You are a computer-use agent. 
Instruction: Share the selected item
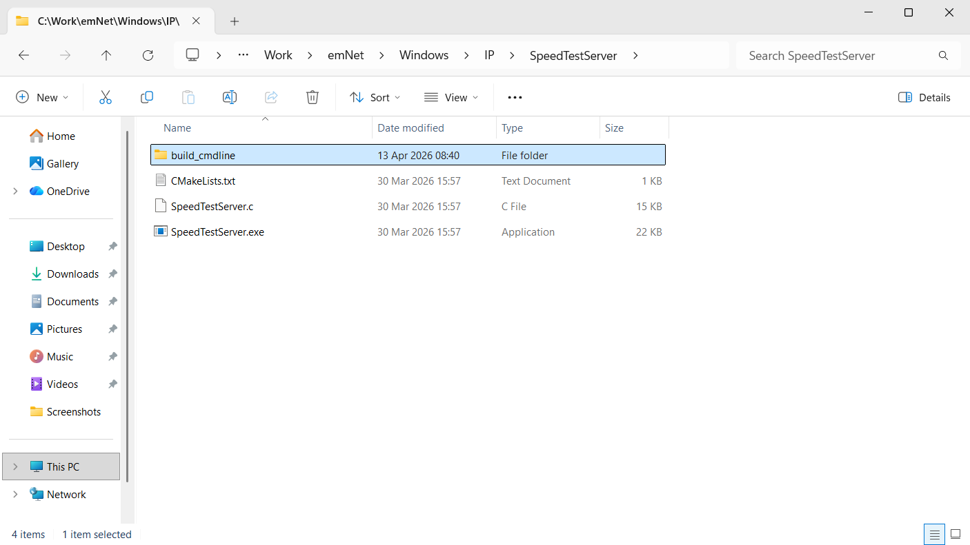click(270, 97)
